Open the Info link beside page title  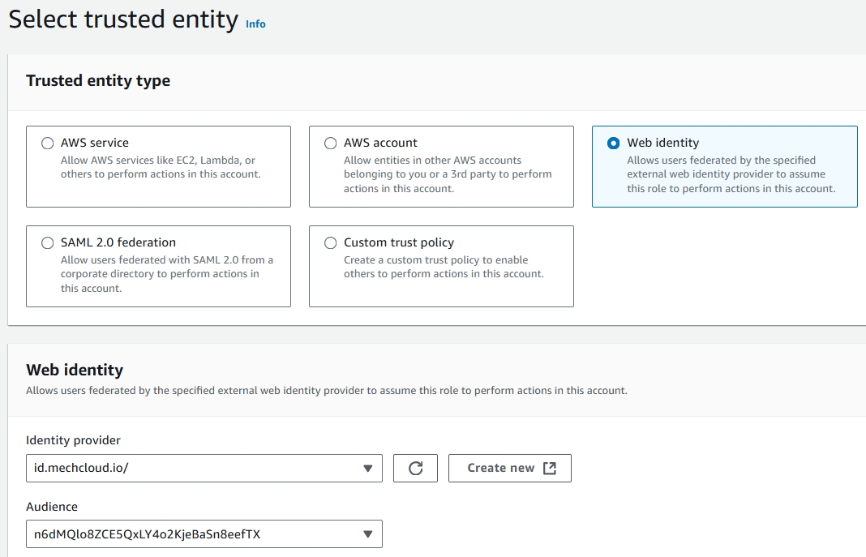click(x=255, y=24)
